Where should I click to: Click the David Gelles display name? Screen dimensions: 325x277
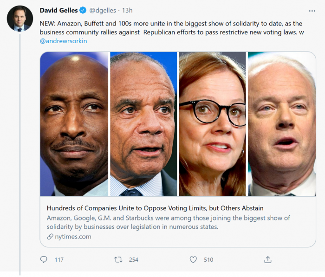pyautogui.click(x=58, y=11)
